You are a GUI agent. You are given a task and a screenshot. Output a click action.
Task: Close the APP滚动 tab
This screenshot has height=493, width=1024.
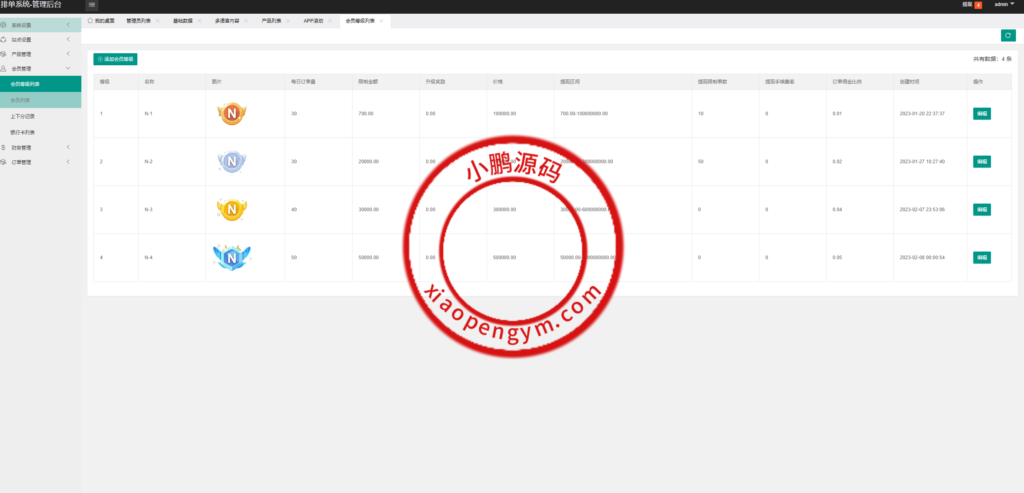[330, 21]
